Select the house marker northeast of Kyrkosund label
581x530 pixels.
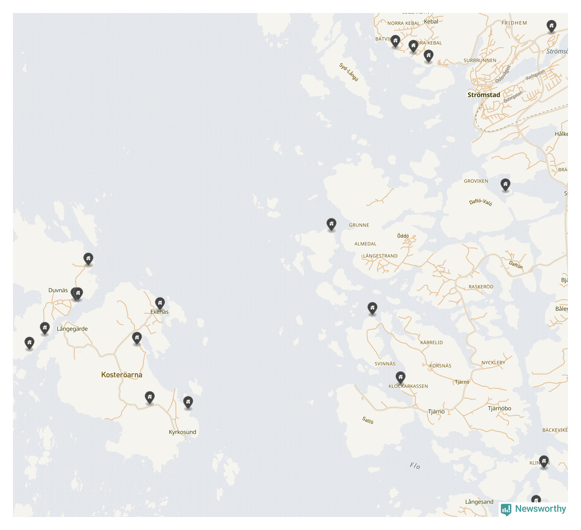point(188,402)
